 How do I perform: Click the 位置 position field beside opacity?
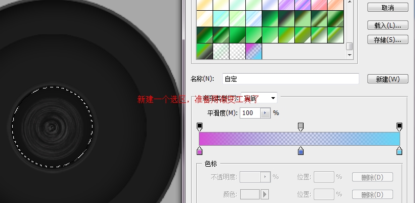coord(324,177)
